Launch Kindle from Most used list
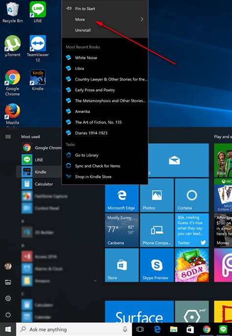Viewport: 232px width, 336px height. click(x=39, y=172)
